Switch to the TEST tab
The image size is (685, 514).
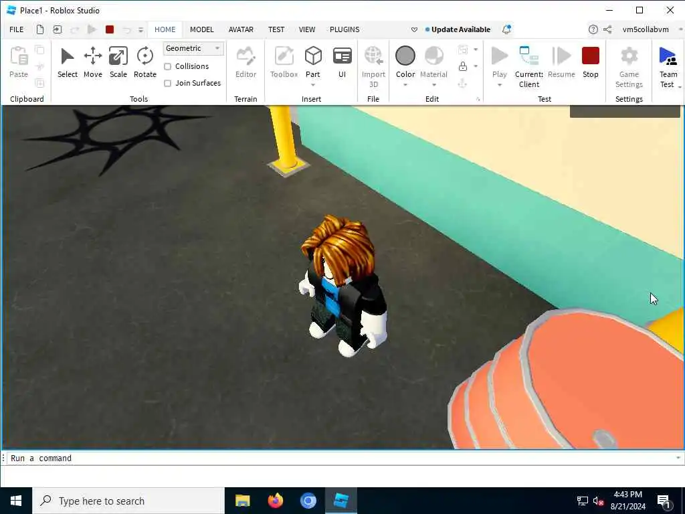coord(276,29)
